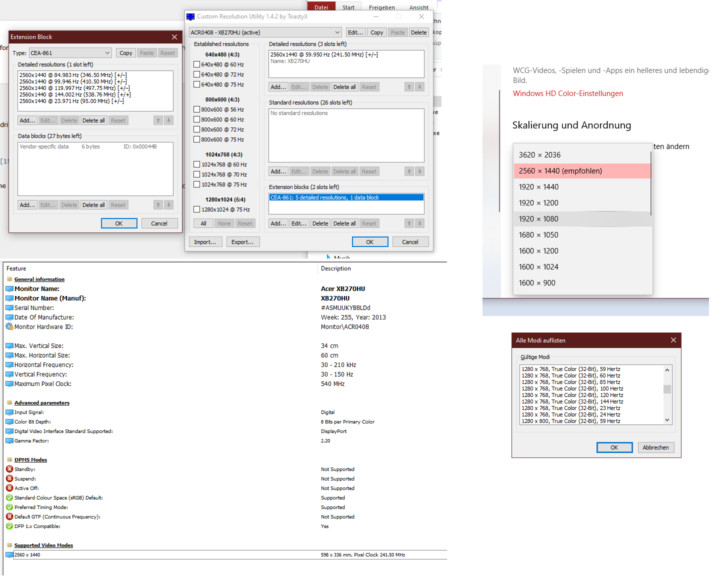This screenshot has height=586, width=724.
Task: Click down arrow in Standard resolutions section
Action: pos(419,171)
